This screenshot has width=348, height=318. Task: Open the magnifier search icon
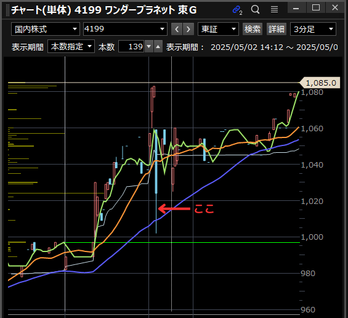255,9
